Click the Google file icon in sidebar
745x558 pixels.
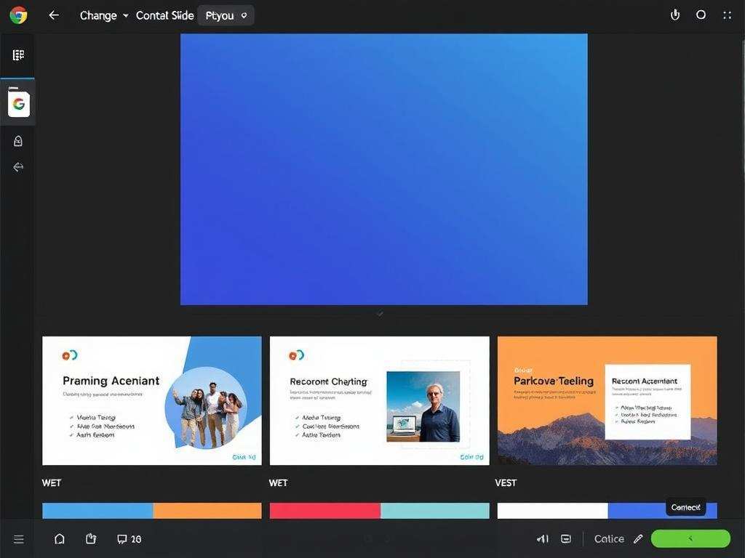pos(19,105)
